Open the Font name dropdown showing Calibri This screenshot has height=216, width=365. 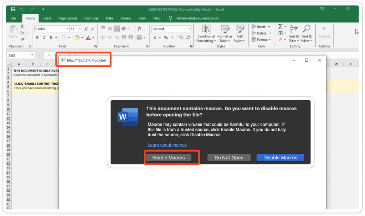(x=67, y=29)
